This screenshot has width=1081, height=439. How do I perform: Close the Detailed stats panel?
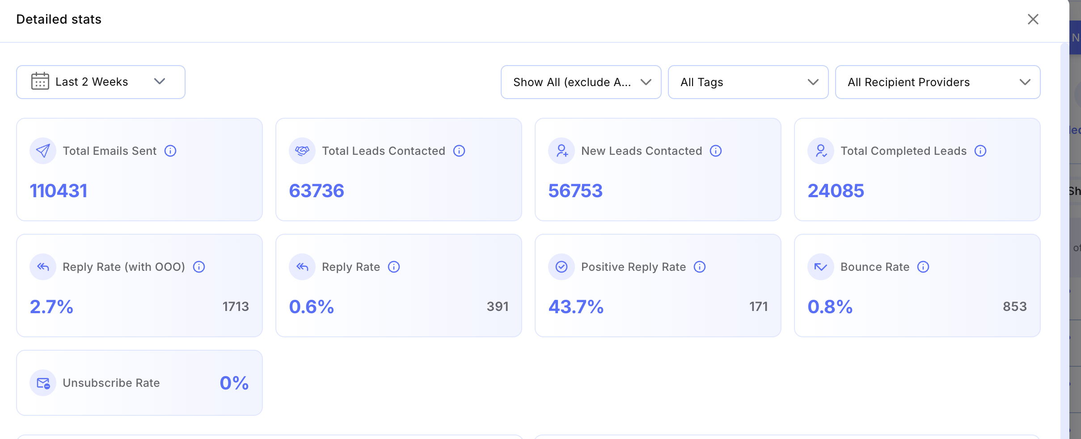coord(1033,19)
